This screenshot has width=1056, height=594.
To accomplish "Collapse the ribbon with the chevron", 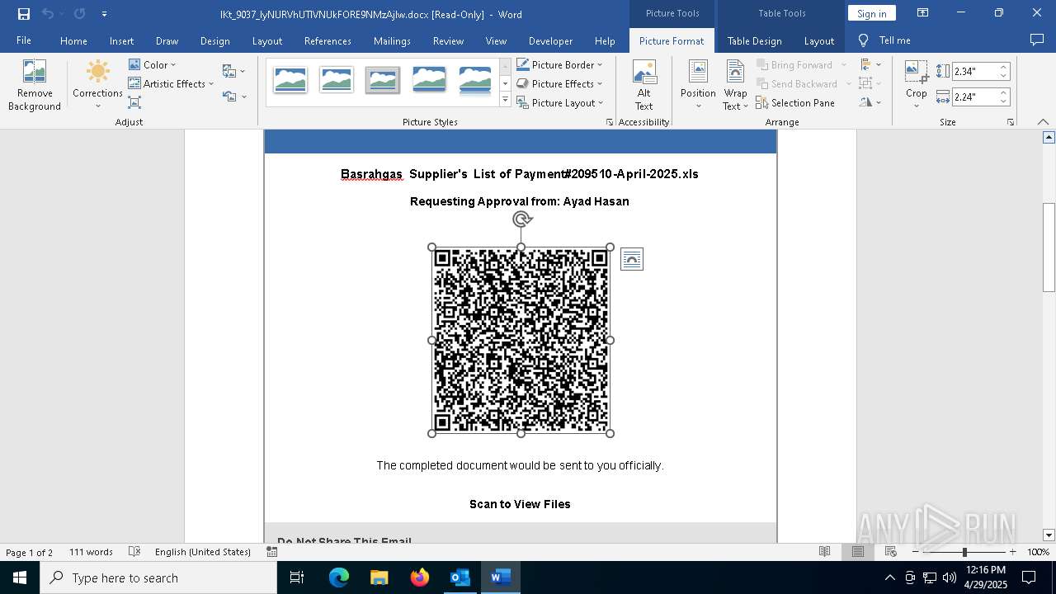I will click(1043, 122).
